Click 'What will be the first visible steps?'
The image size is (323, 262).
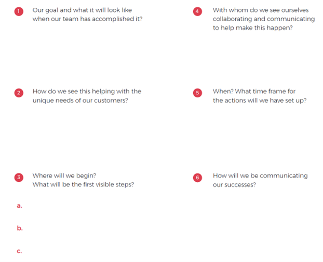click(x=83, y=184)
